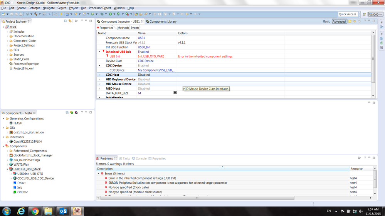Expand the Sources folder
The width and height of the screenshot is (385, 216).
(x=7, y=55)
